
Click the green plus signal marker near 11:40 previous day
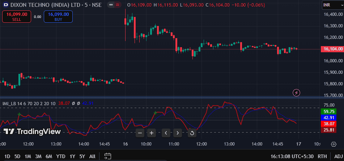[x=19, y=114]
